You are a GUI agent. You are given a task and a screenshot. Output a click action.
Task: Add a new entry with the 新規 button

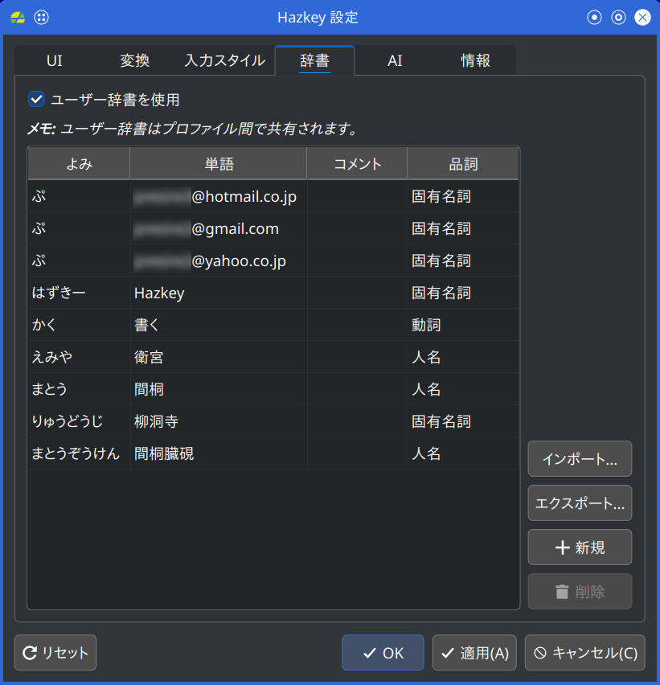coord(580,547)
